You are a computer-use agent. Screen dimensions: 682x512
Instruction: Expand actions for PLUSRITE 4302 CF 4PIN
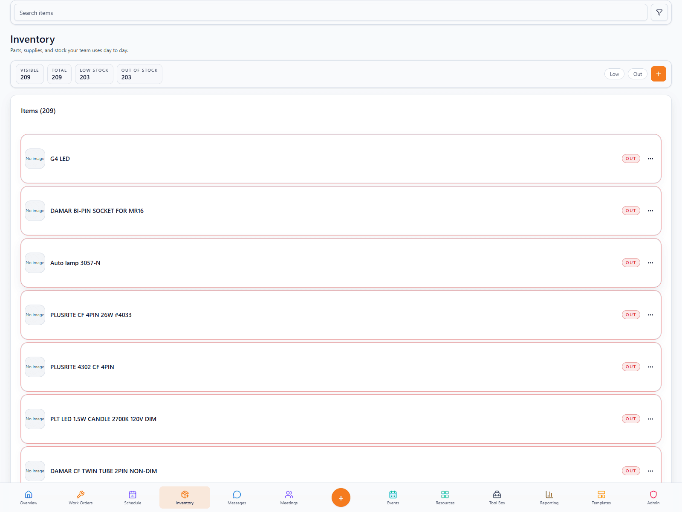click(650, 367)
